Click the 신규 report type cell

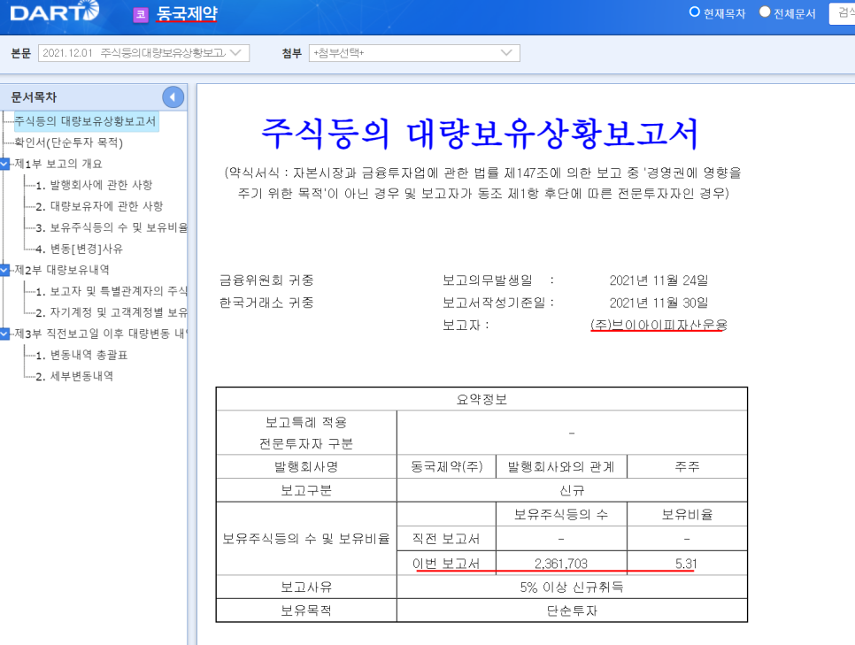(x=572, y=490)
